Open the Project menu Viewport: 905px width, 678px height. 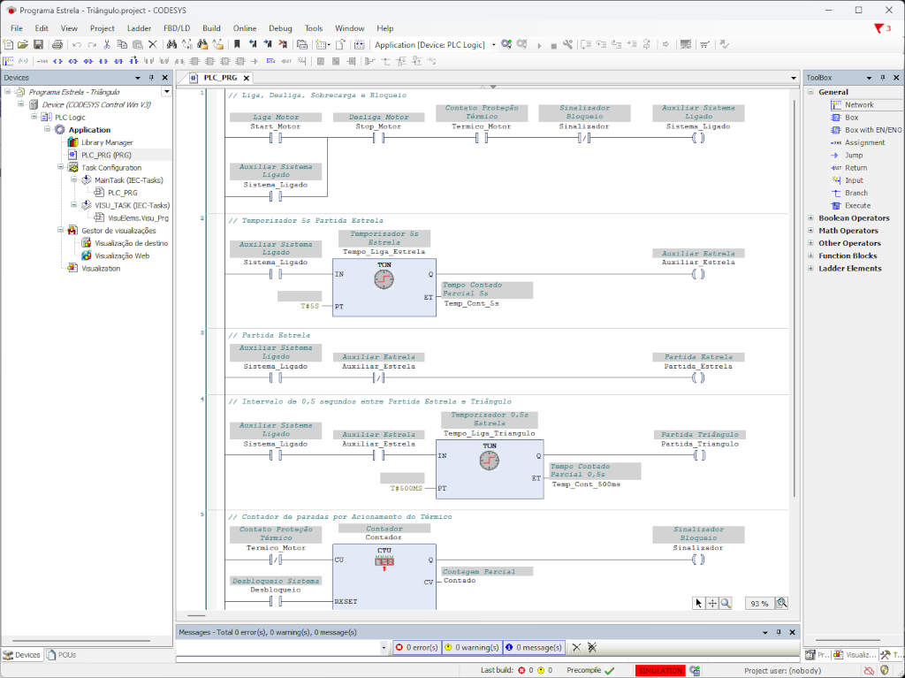103,28
